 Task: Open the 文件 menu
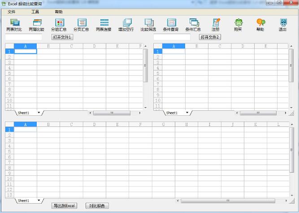[x=12, y=12]
